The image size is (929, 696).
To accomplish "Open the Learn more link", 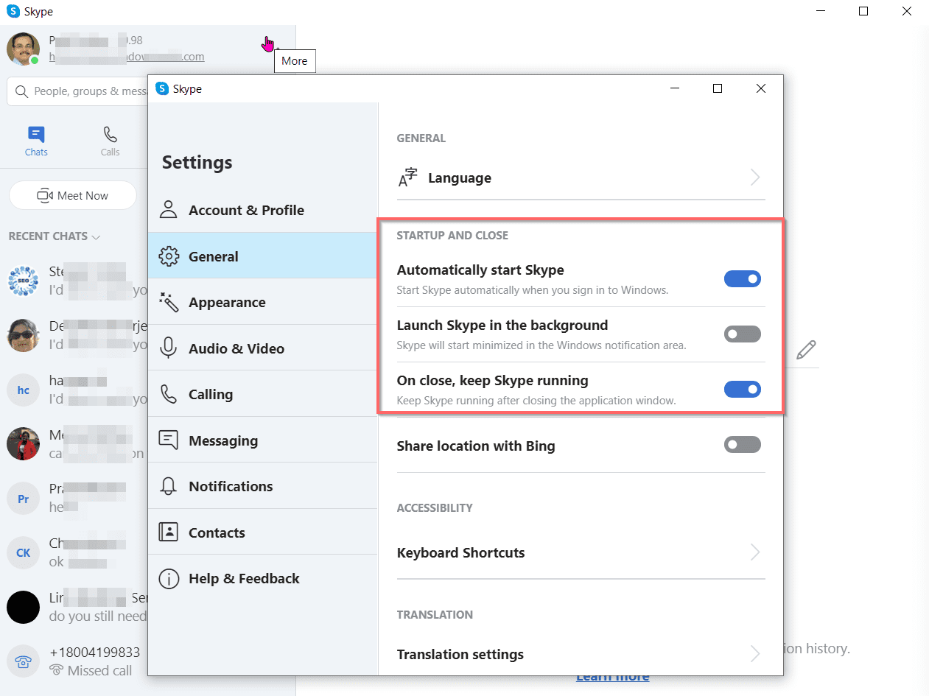I will 612,677.
